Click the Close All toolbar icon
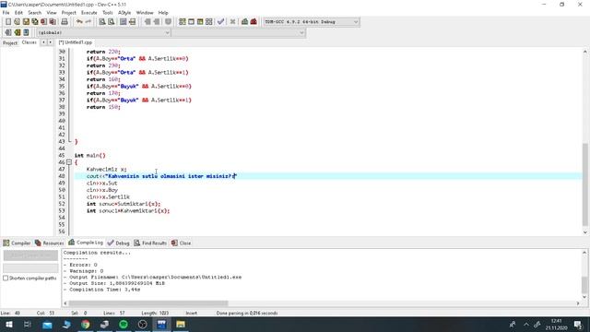 point(53,22)
